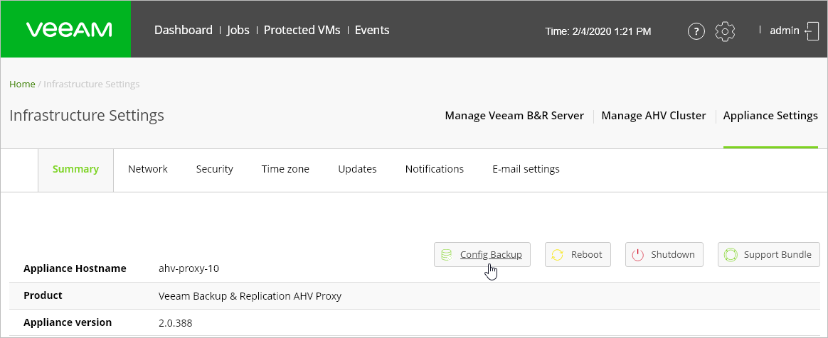Click the database icon on Config Backup
Screen dimensions: 828x338
tap(446, 255)
